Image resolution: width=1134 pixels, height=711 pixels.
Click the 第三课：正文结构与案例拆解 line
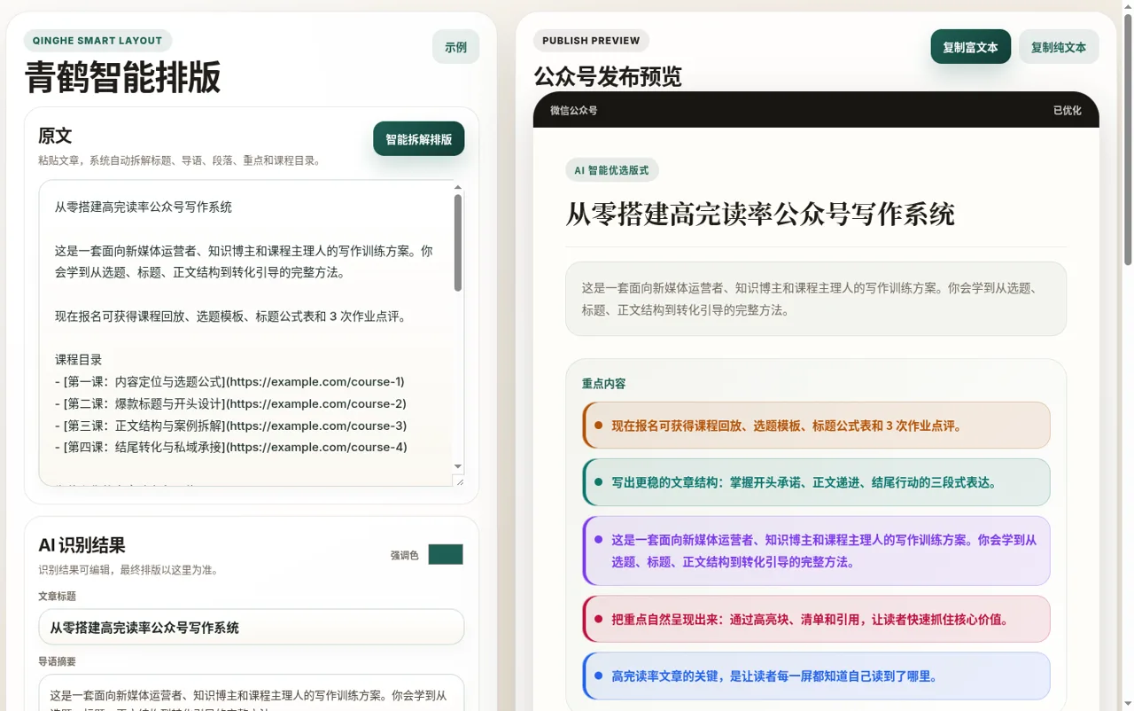tap(230, 426)
